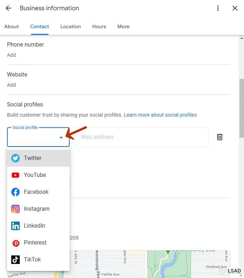Close the Business information panel
The image size is (244, 278).
click(235, 8)
